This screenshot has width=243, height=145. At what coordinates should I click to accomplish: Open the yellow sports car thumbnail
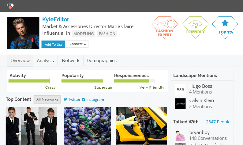click(141, 126)
